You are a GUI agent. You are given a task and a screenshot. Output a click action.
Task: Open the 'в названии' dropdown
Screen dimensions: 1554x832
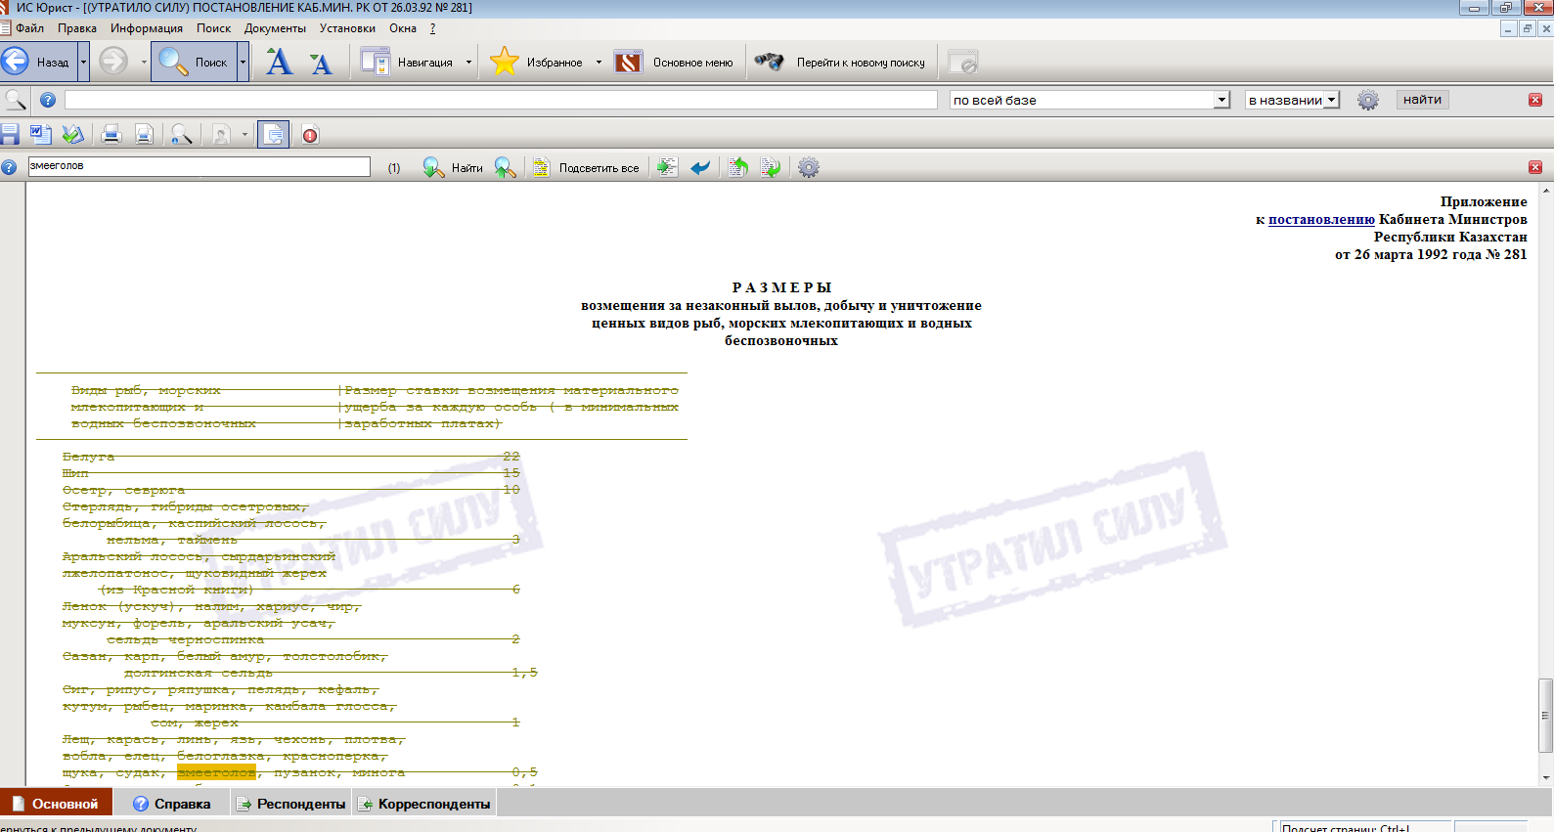click(x=1292, y=100)
